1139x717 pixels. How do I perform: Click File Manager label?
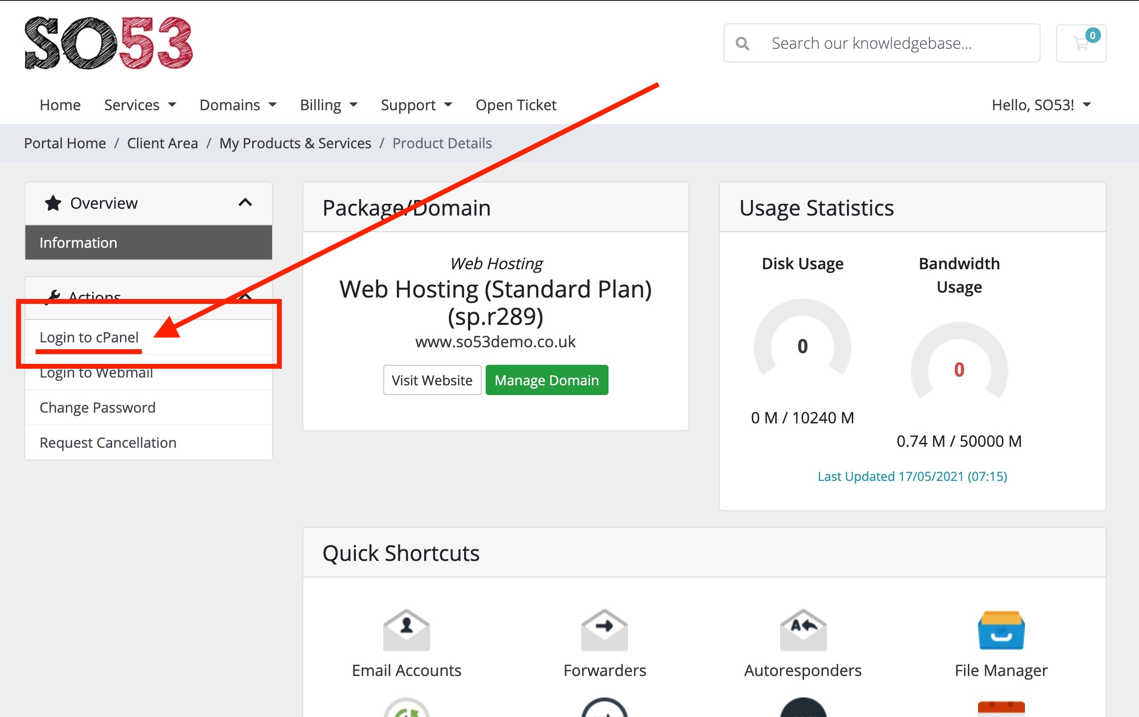pyautogui.click(x=1001, y=670)
